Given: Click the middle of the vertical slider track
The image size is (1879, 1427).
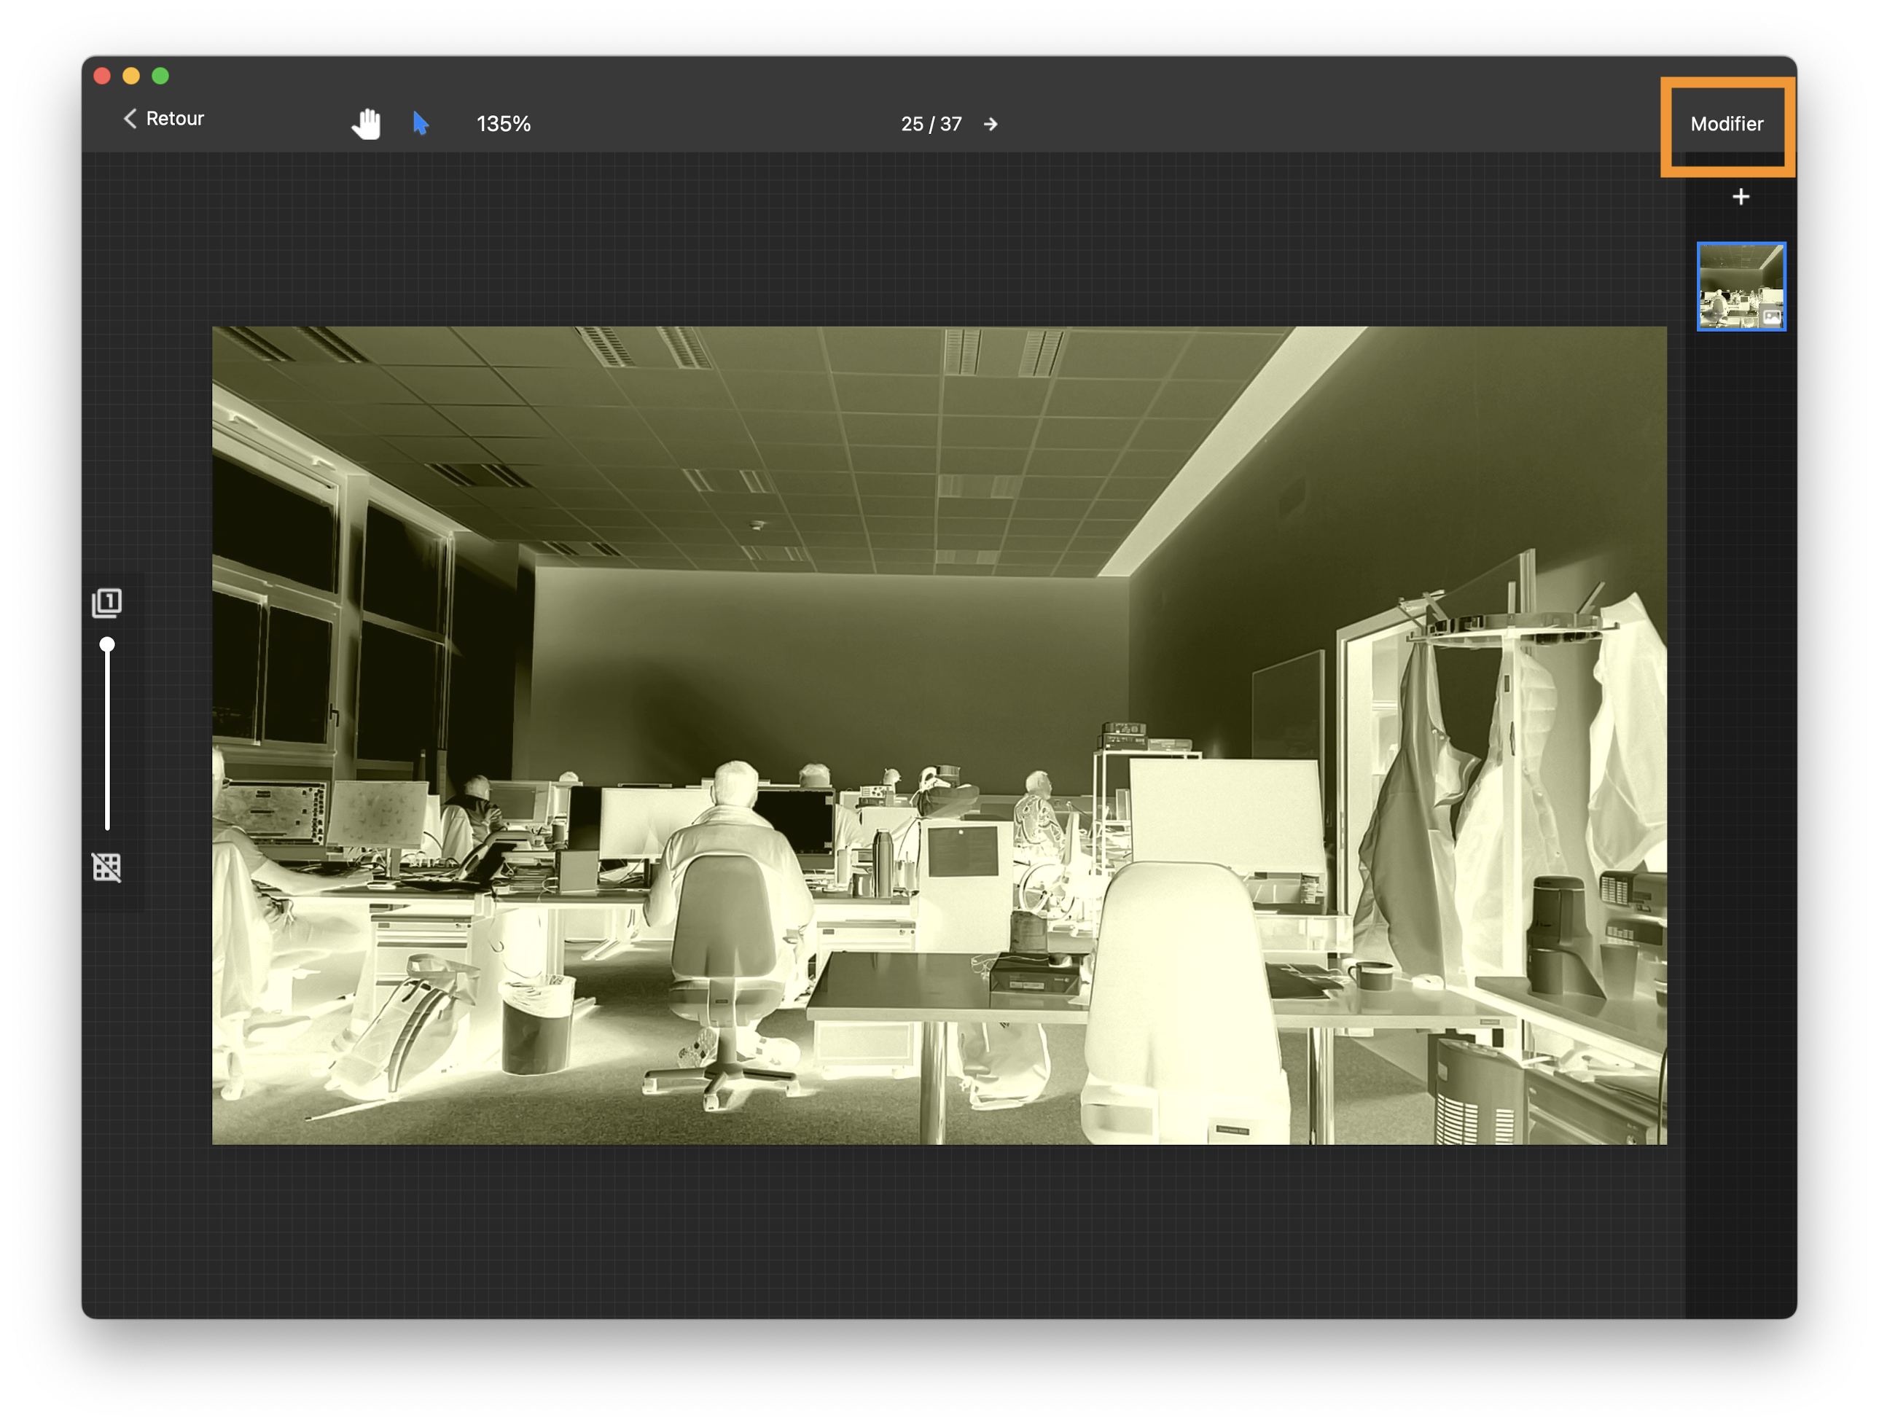Looking at the screenshot, I should pyautogui.click(x=107, y=738).
